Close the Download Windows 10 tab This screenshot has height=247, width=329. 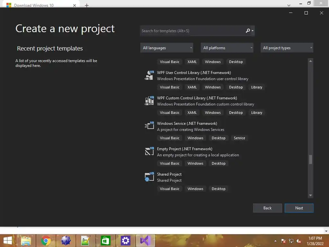[x=75, y=5]
